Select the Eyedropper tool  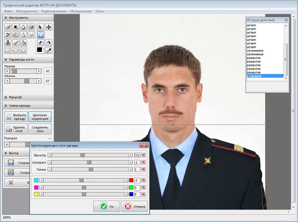[x=48, y=50]
